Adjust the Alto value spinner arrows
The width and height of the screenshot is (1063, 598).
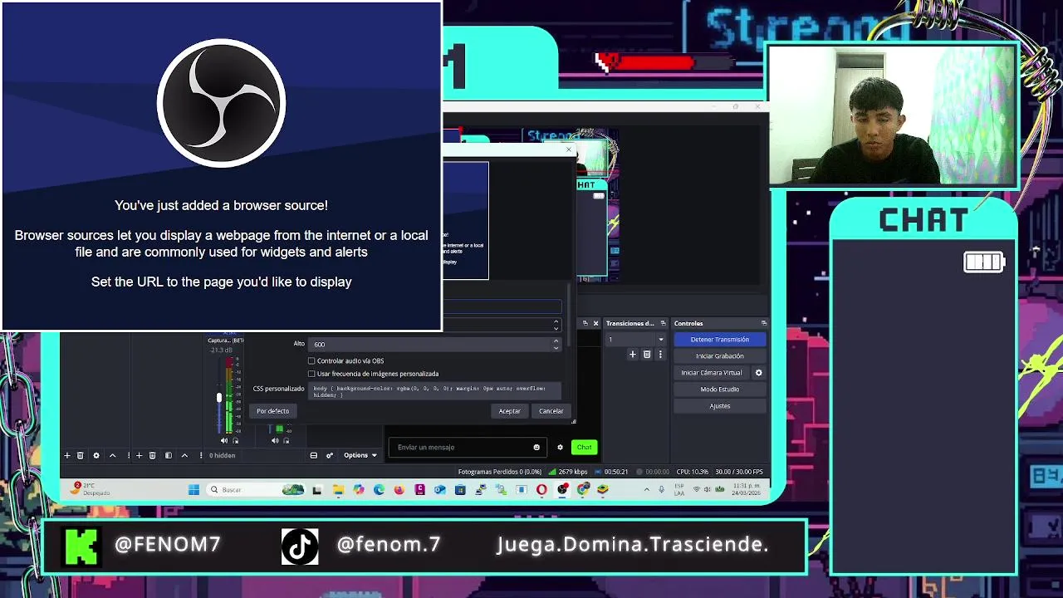(556, 344)
